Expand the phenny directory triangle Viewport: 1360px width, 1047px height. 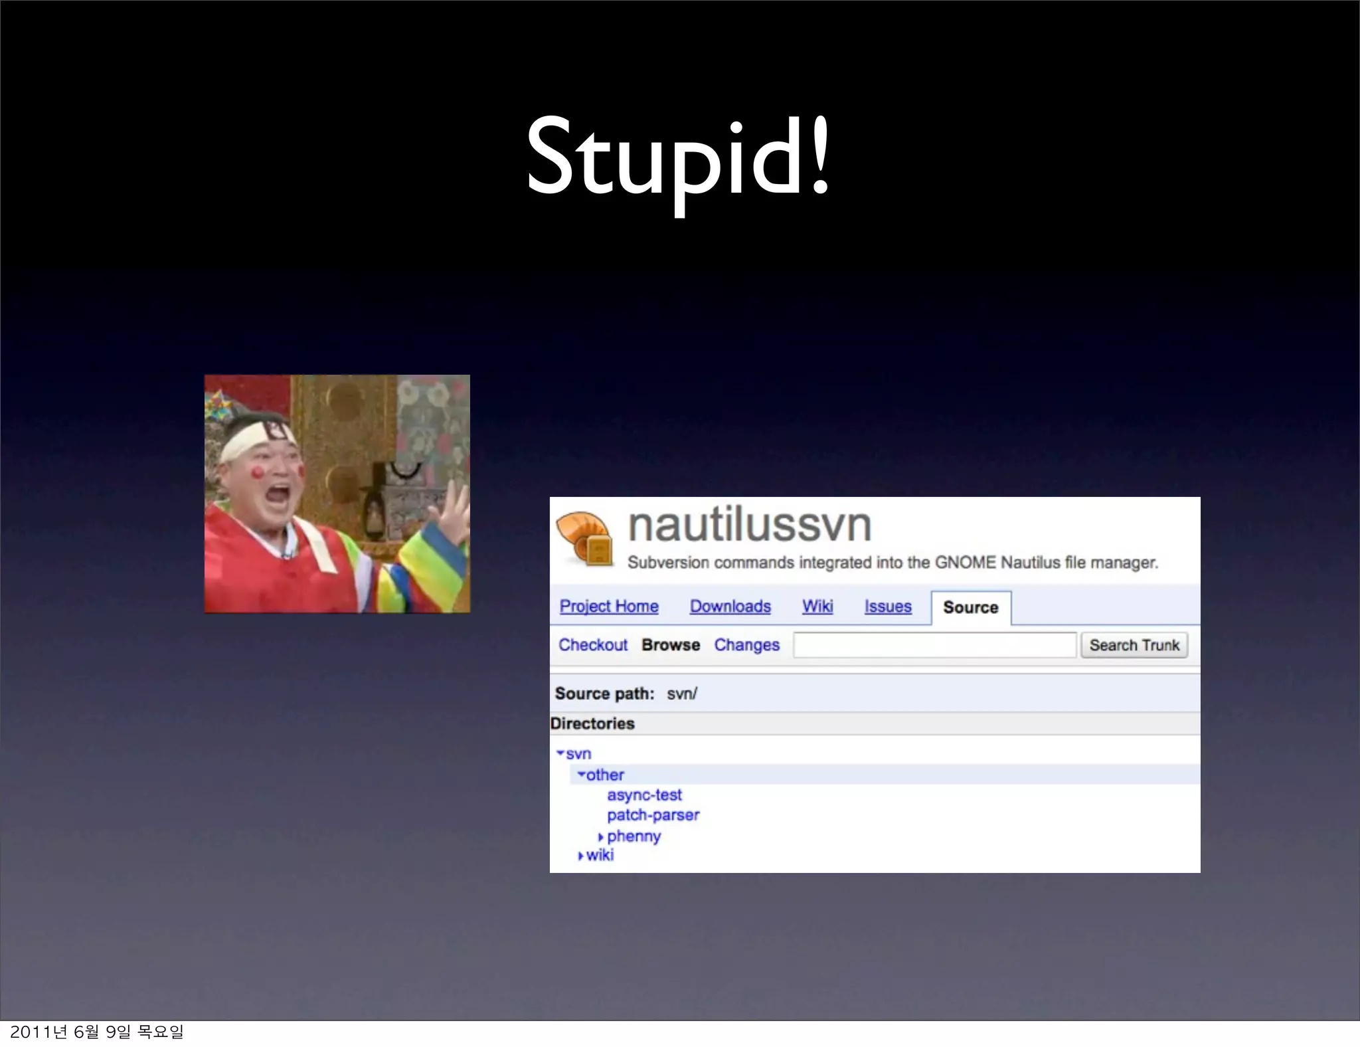tap(601, 836)
